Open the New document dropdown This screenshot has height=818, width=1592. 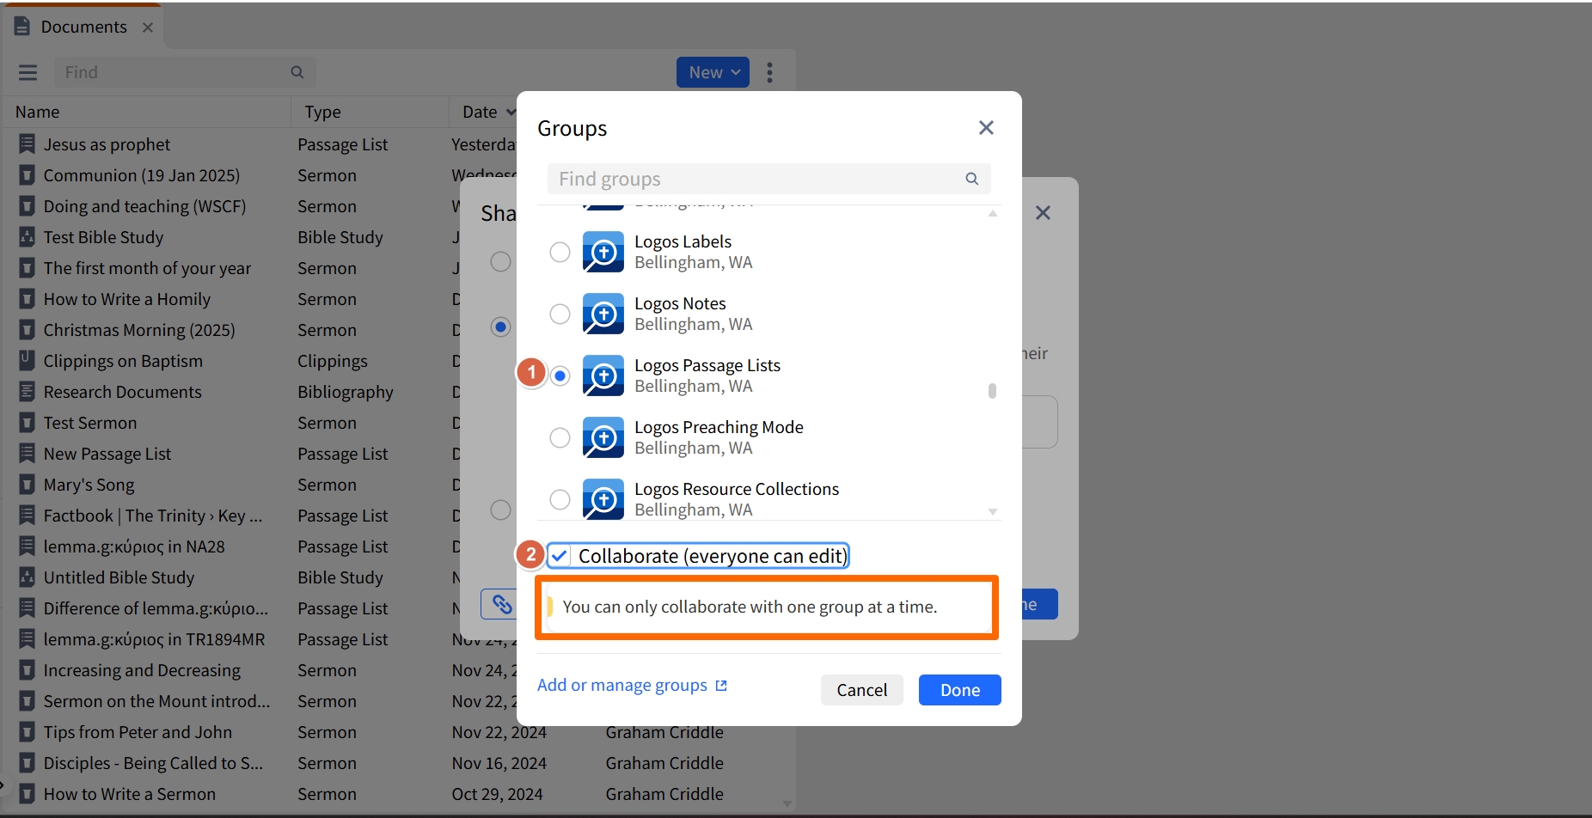(713, 72)
